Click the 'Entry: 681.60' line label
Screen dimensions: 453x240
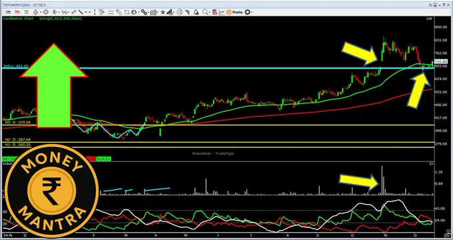[x=16, y=66]
